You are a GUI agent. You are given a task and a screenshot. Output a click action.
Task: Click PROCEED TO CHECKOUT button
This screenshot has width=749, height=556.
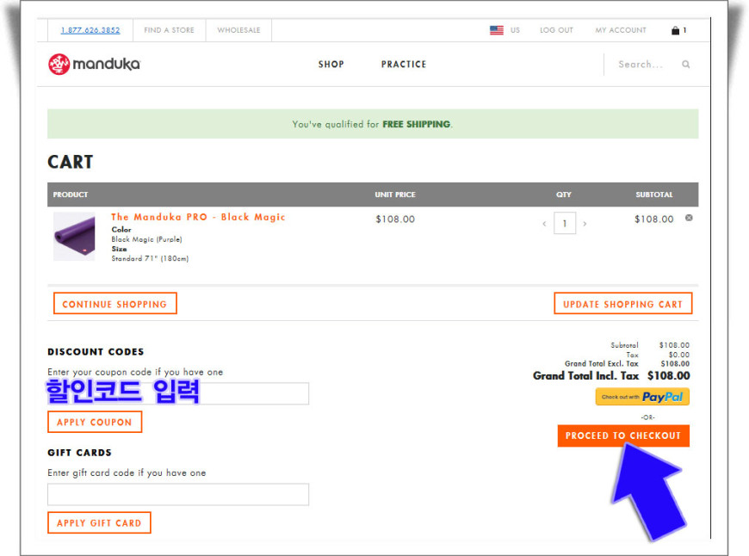coord(623,436)
